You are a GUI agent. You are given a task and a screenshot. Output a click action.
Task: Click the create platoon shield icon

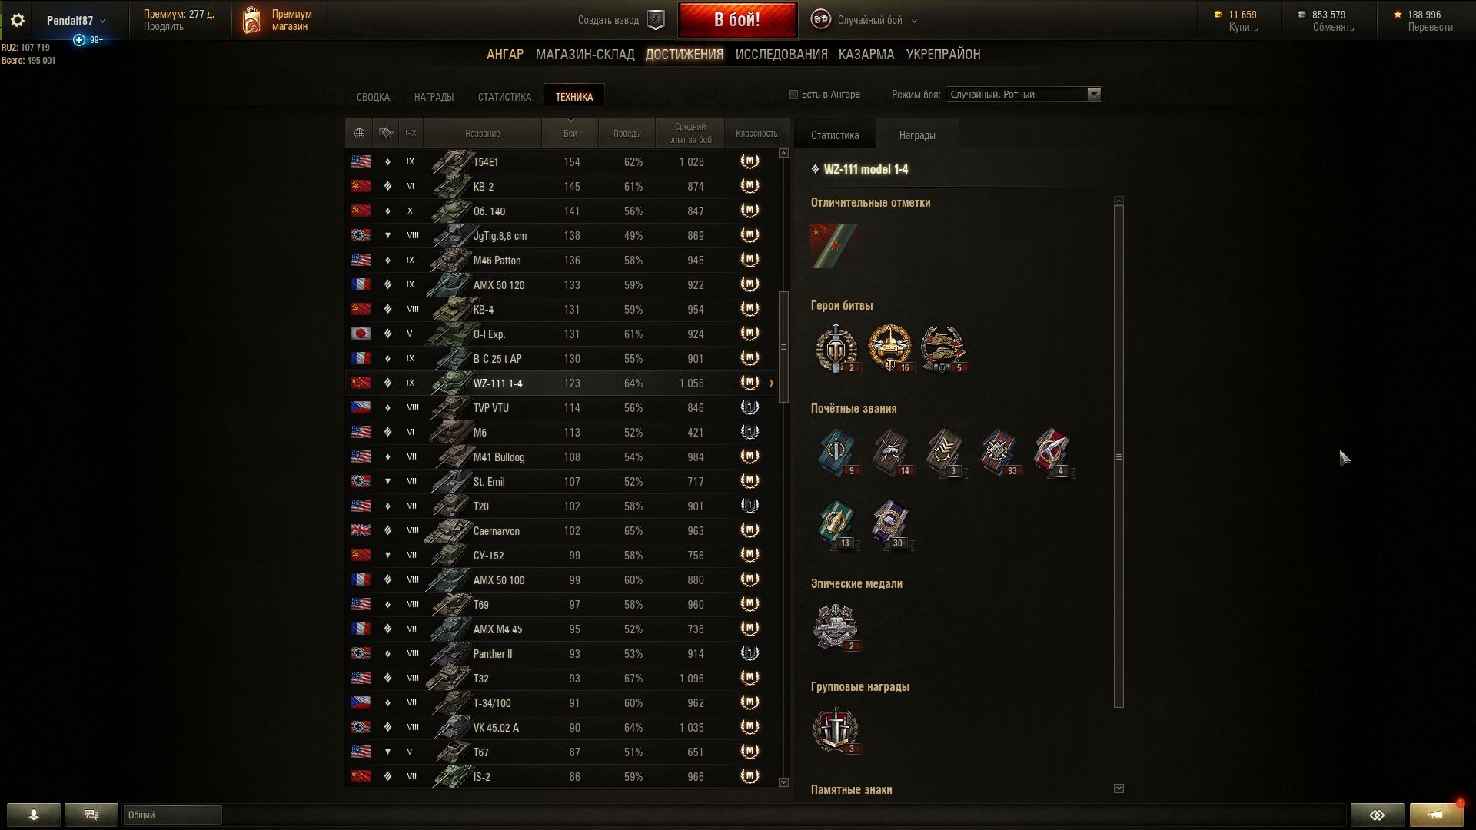coord(655,21)
